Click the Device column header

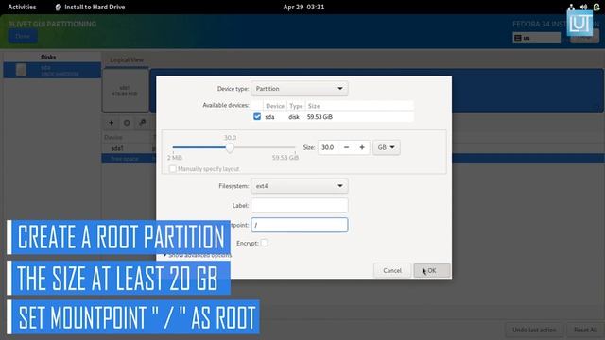(x=275, y=106)
